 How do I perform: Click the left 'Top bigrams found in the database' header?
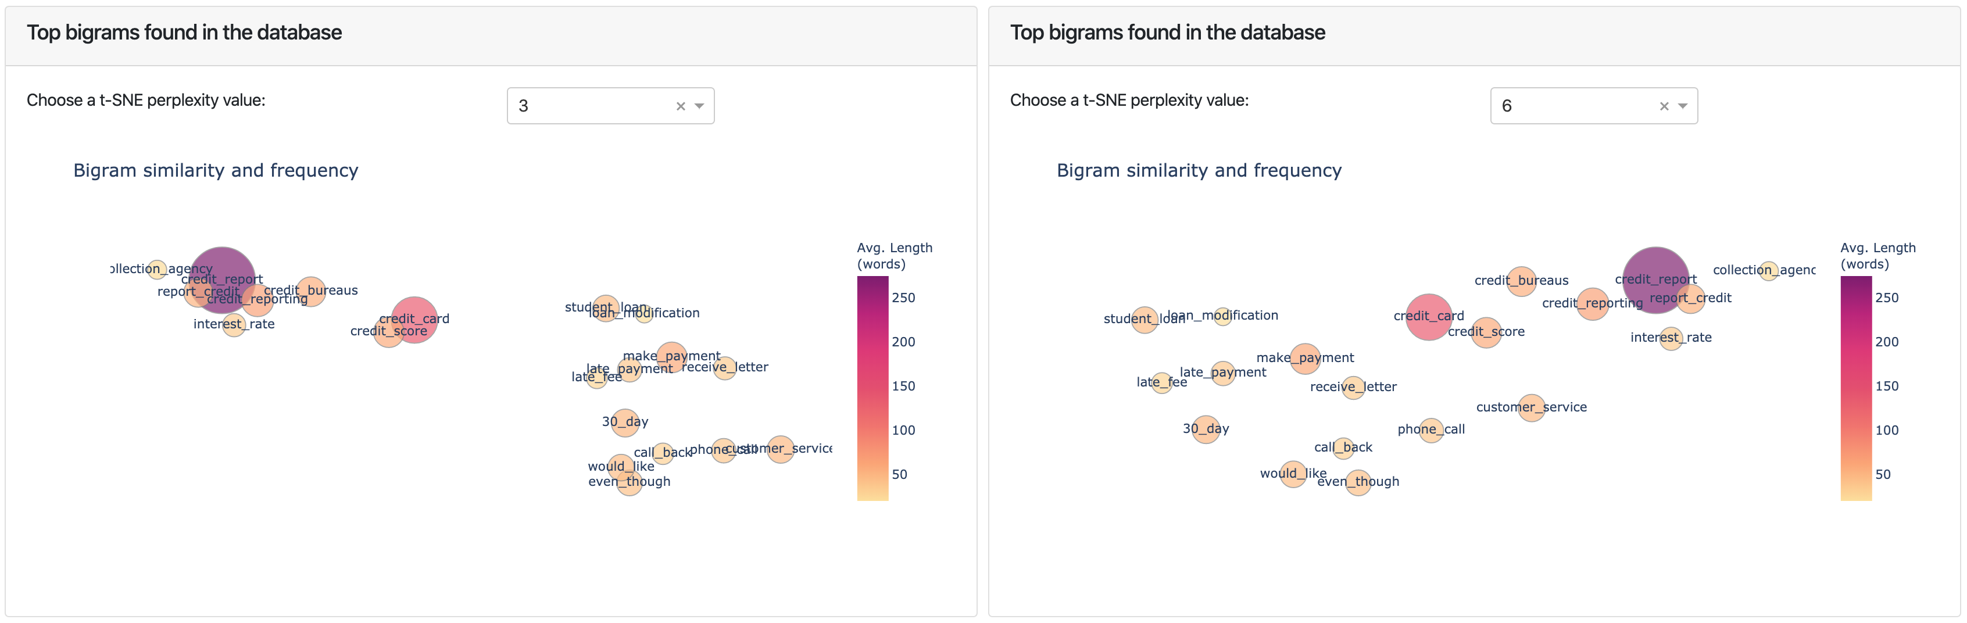click(184, 33)
